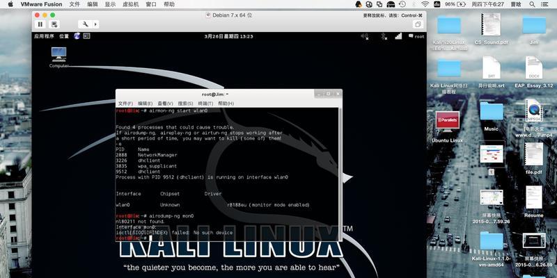
Task: Open the 位置 menu in Kali panel
Action: pyautogui.click(x=64, y=36)
